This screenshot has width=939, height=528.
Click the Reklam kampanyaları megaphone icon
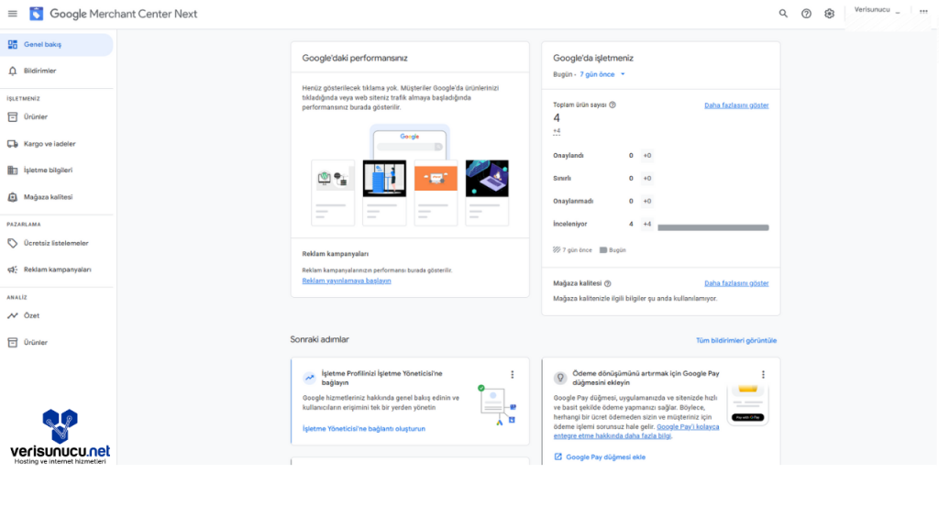point(13,269)
